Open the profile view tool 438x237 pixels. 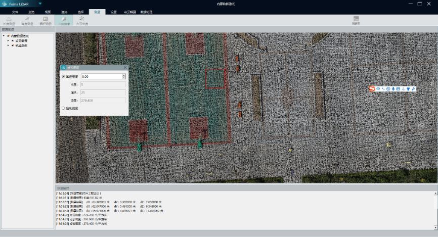357,20
